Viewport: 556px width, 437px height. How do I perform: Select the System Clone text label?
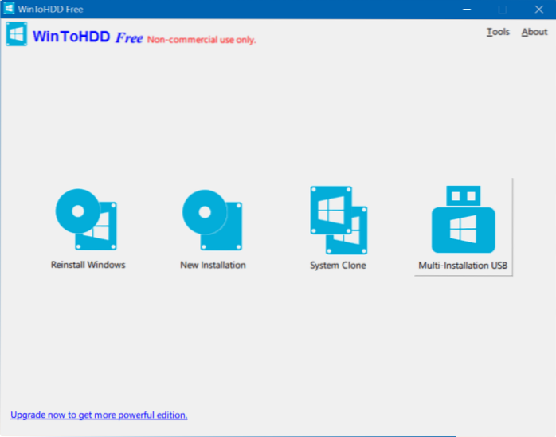point(338,265)
